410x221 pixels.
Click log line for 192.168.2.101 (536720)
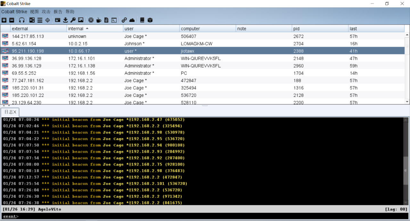[95, 184]
